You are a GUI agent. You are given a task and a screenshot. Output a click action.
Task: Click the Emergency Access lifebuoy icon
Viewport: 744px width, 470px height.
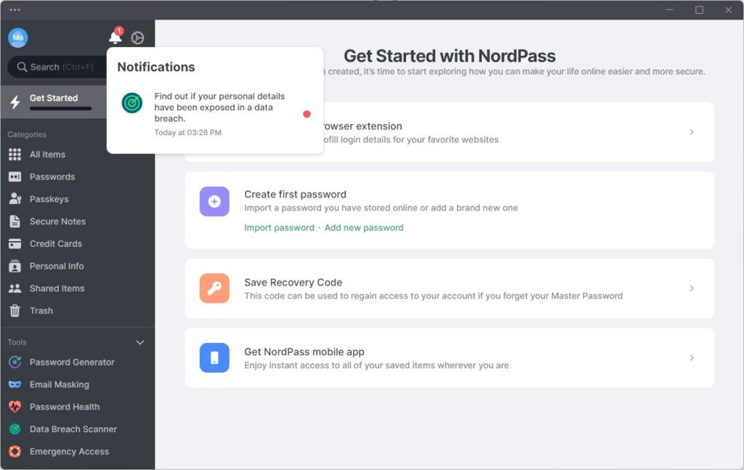[15, 451]
